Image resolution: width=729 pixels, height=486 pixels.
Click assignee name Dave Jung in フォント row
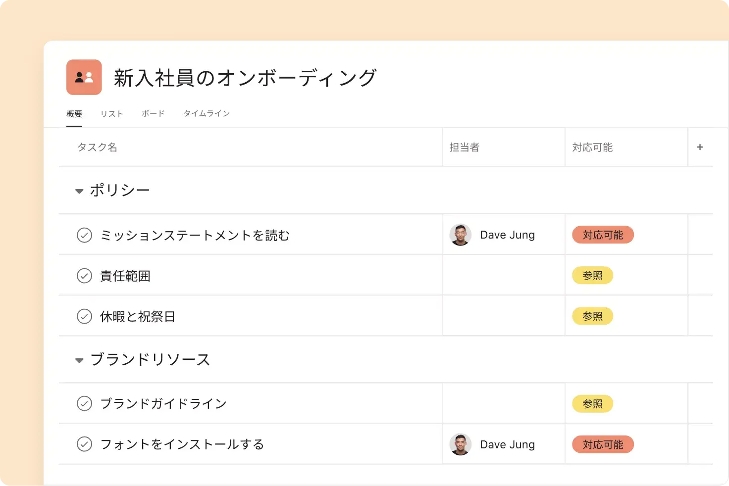508,444
